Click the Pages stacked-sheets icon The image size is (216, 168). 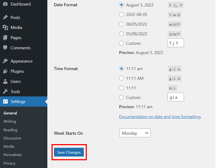pyautogui.click(x=6, y=38)
